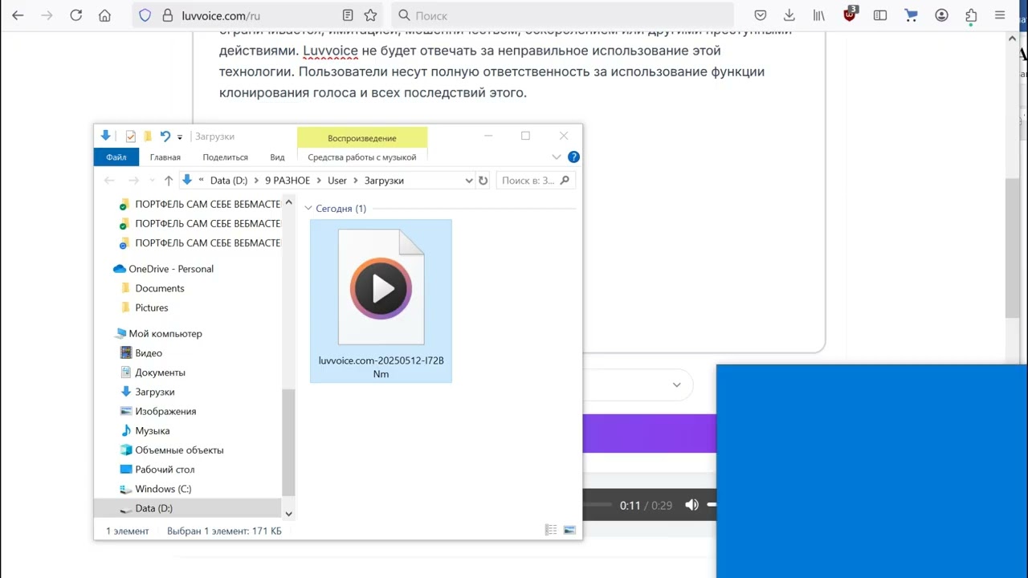This screenshot has height=578, width=1028.
Task: Open the Файл tab in Explorer
Action: coord(116,157)
